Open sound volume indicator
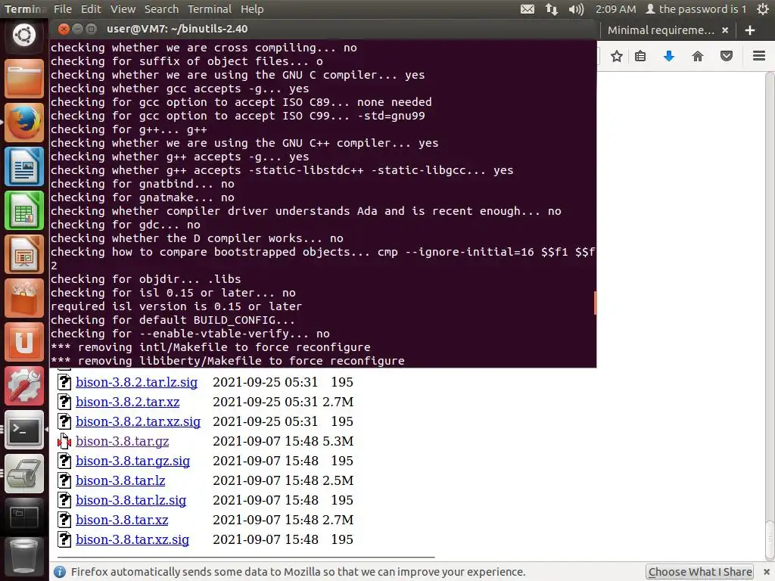775x581 pixels. [576, 9]
